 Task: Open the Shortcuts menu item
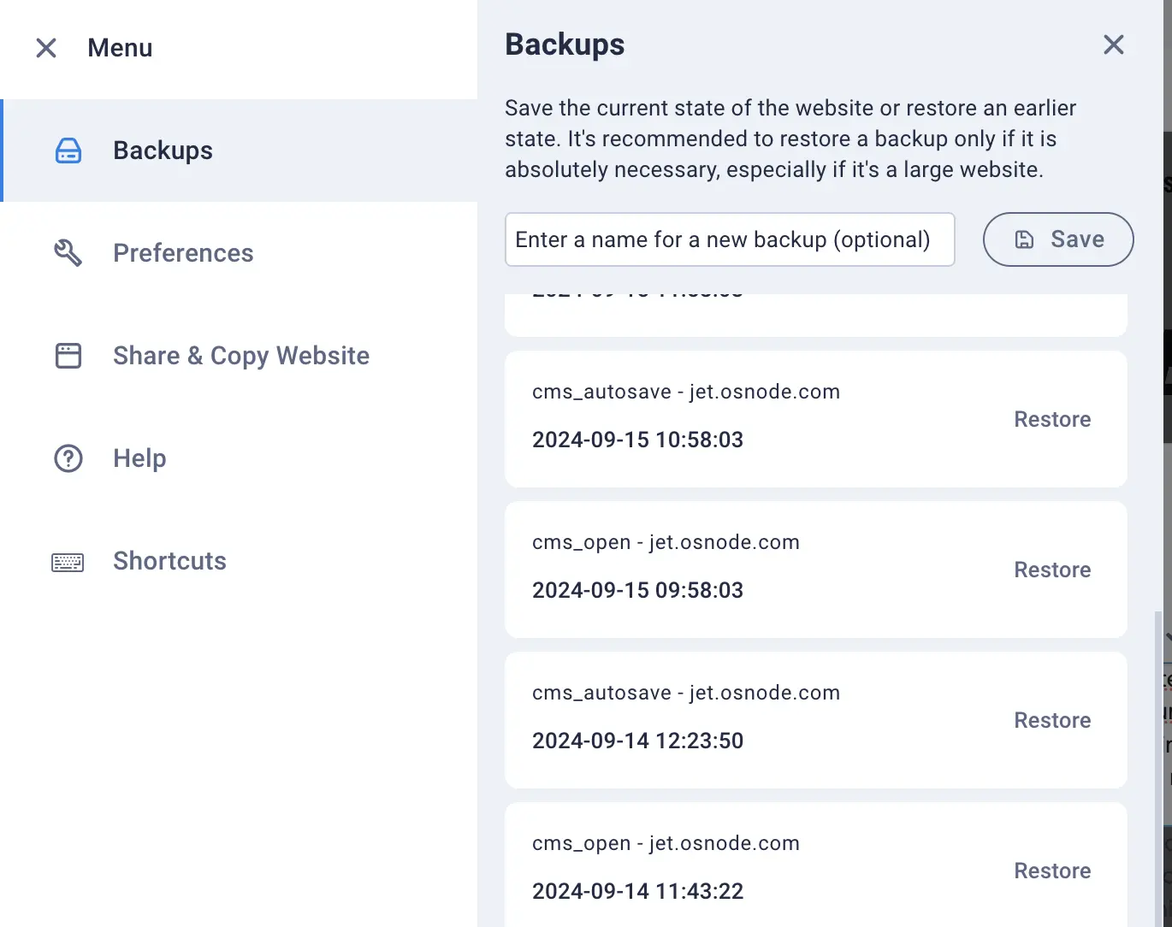point(240,561)
